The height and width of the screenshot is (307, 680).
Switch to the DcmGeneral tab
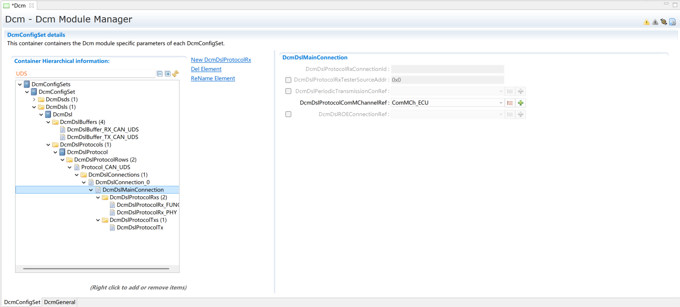[60, 302]
